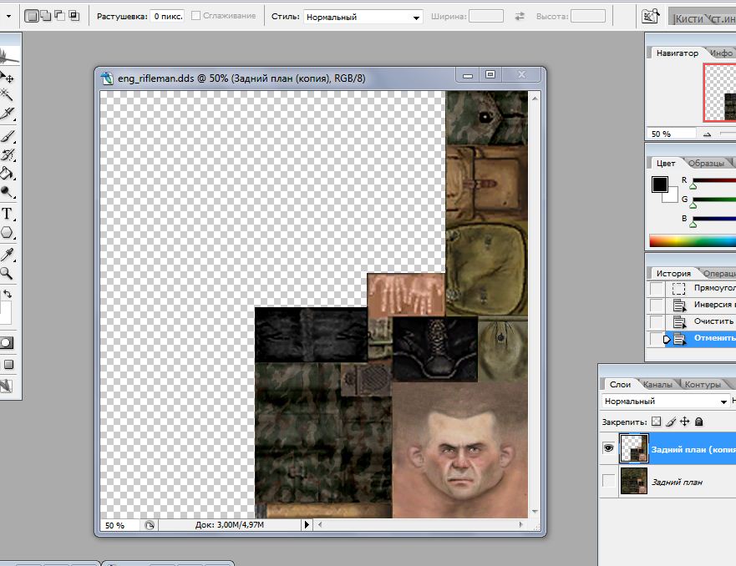Set history brush source for Прямоугол state
The width and height of the screenshot is (736, 566).
tap(656, 288)
